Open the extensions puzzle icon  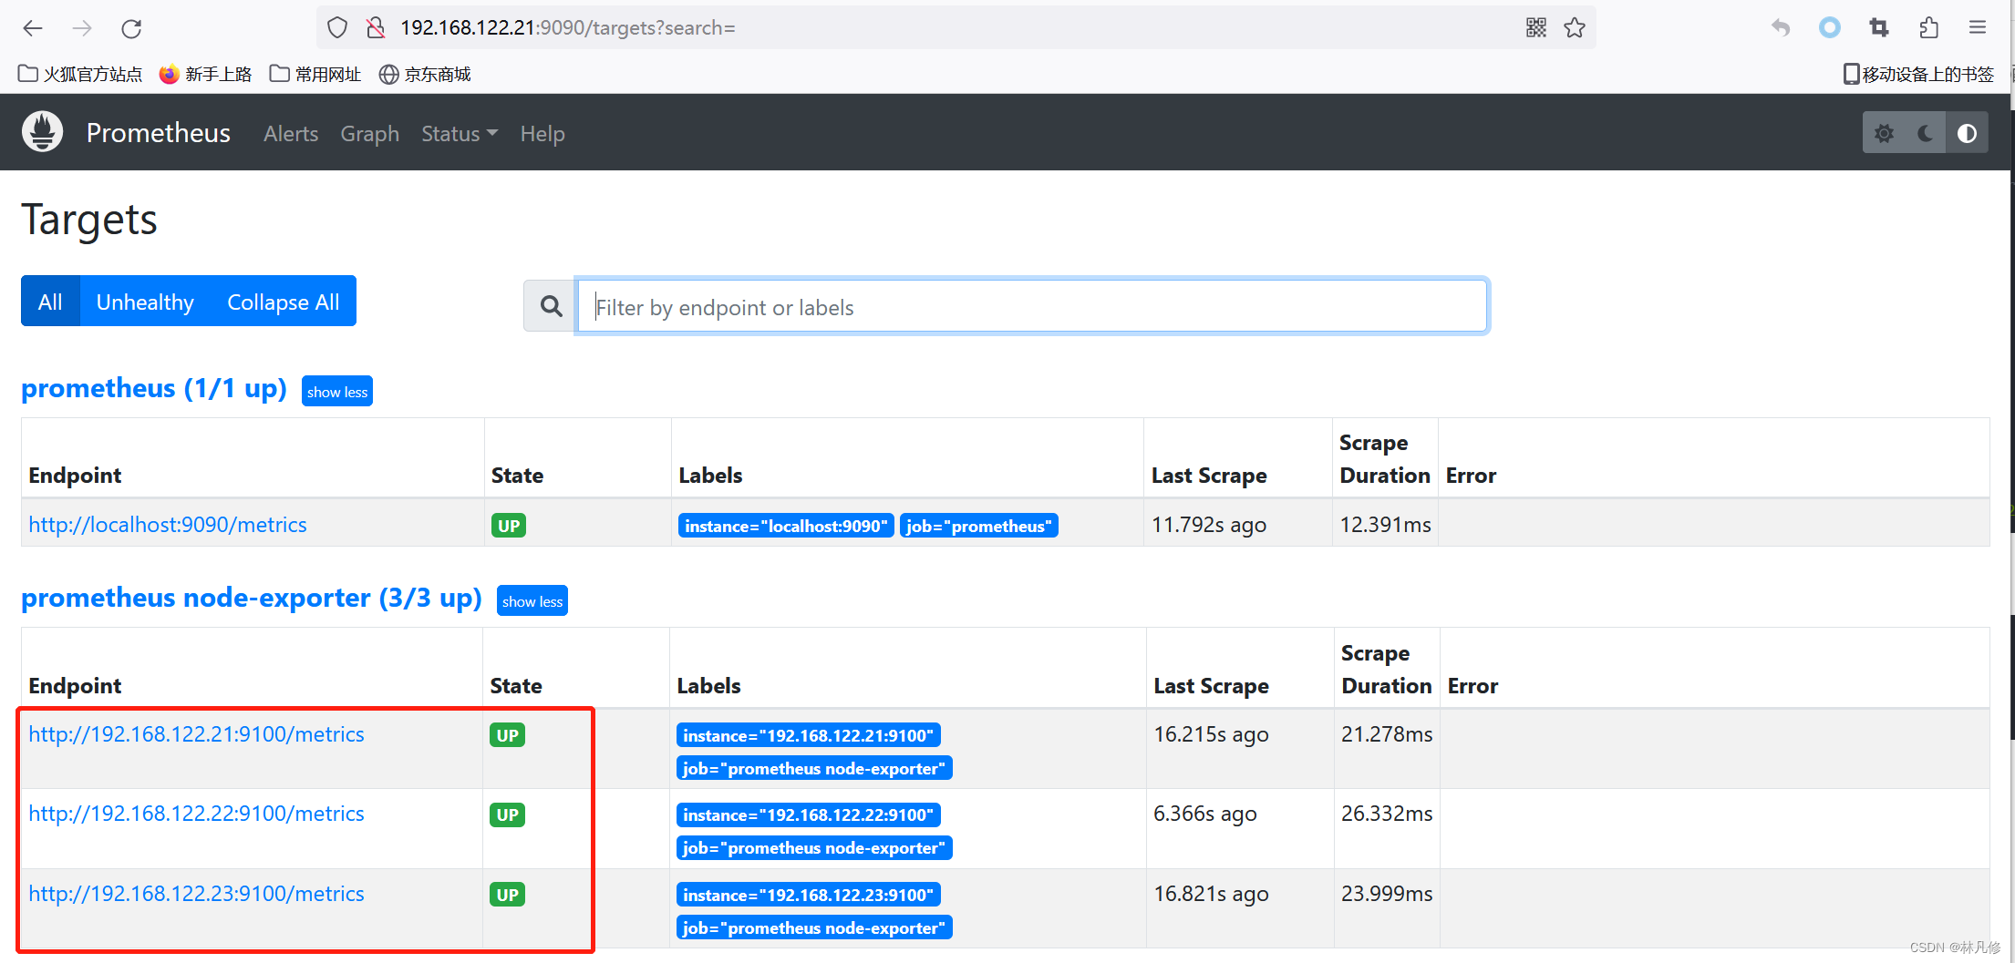tap(1928, 28)
